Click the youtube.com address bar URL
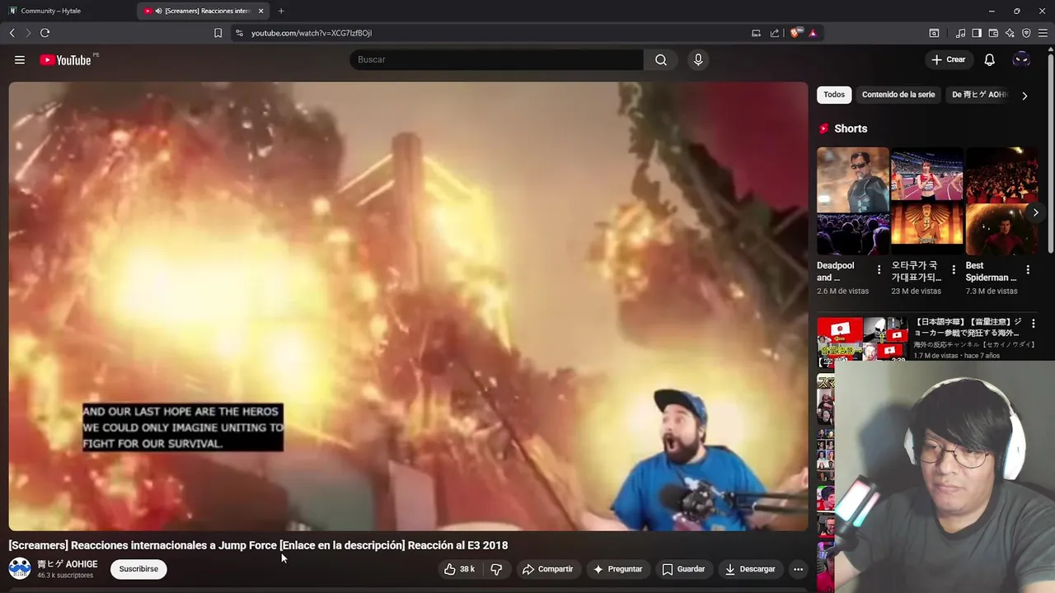Viewport: 1055px width, 593px height. point(312,33)
